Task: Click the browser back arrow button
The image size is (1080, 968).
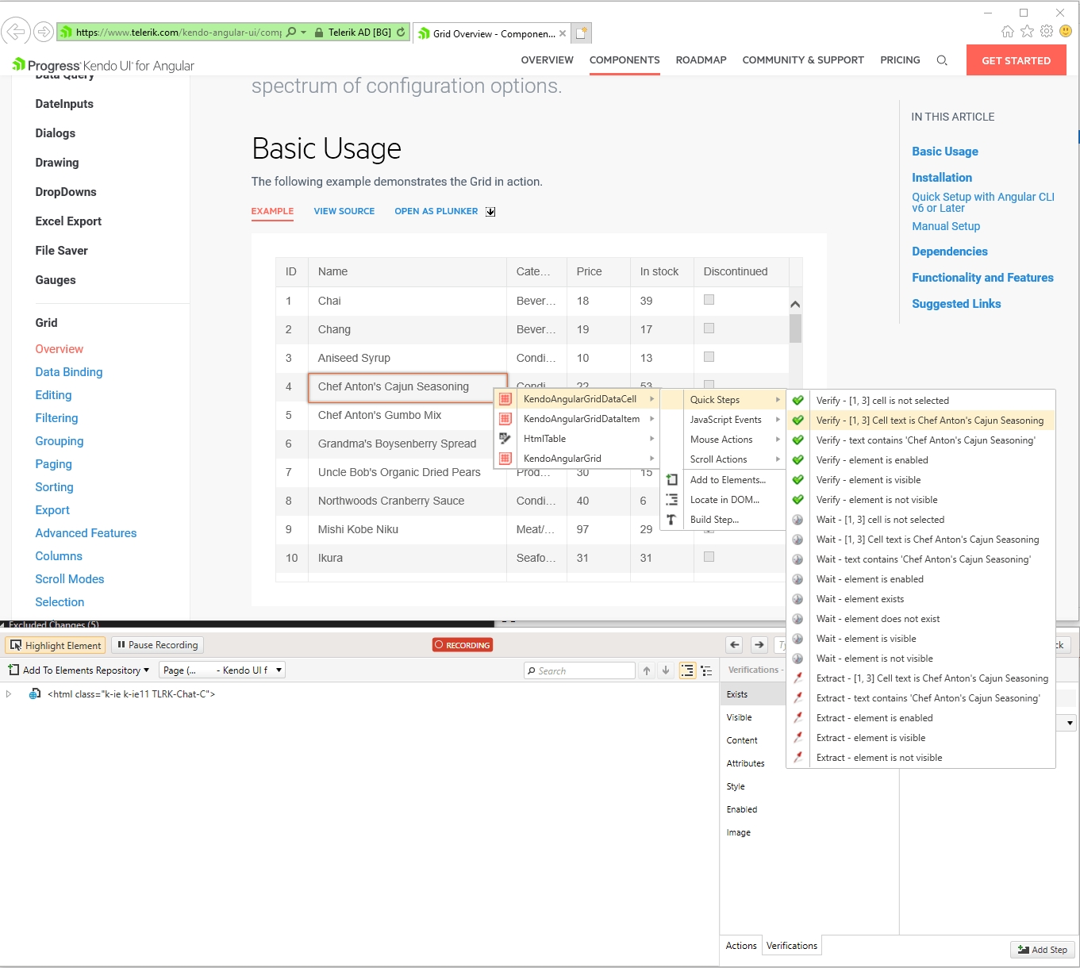Action: [16, 32]
